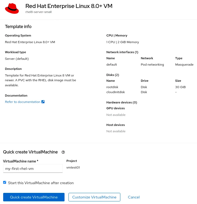
Task: Focus the VirtualMachine name input field
Action: (33, 169)
